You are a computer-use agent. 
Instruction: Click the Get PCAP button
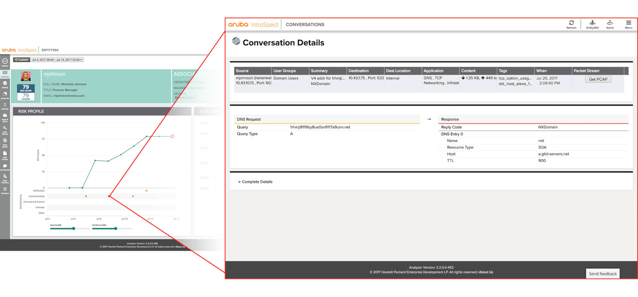[598, 79]
